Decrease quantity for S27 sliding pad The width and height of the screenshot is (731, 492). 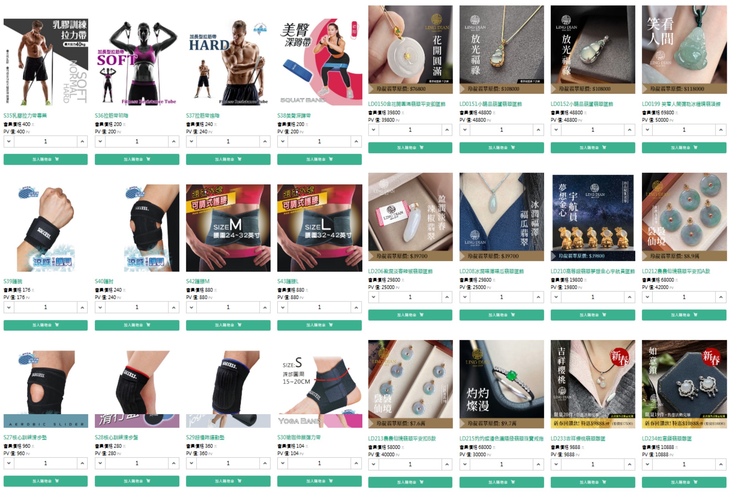[9, 463]
